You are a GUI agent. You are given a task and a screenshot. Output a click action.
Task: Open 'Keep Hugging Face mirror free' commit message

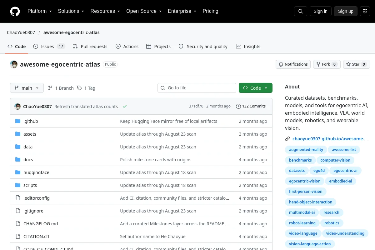[168, 121]
